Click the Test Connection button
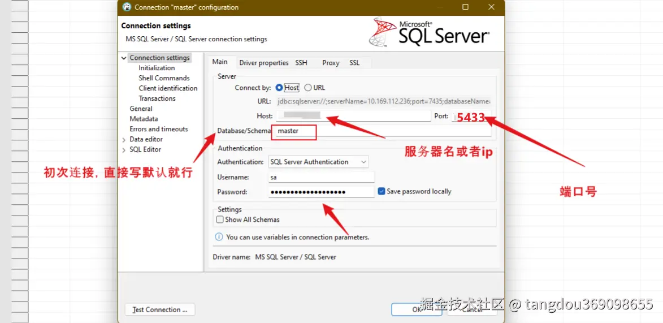 [160, 309]
